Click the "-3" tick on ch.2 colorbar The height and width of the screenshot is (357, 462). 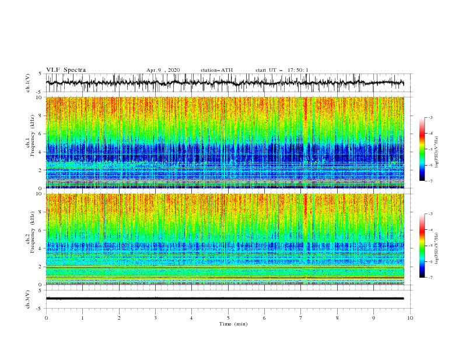(430, 214)
